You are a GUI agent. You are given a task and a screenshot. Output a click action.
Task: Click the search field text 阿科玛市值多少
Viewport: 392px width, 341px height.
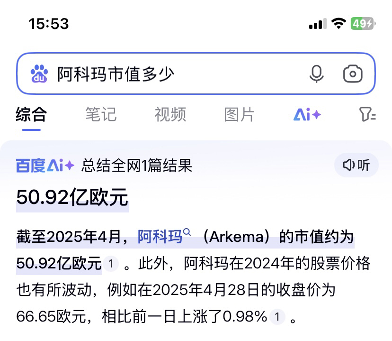coord(116,74)
